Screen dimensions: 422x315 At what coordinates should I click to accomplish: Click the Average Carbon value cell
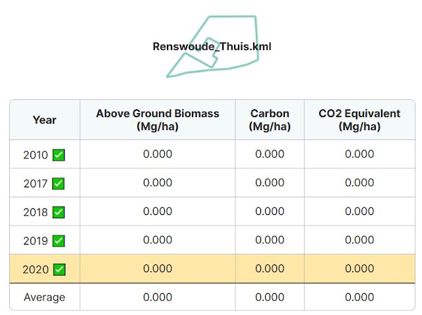270,297
